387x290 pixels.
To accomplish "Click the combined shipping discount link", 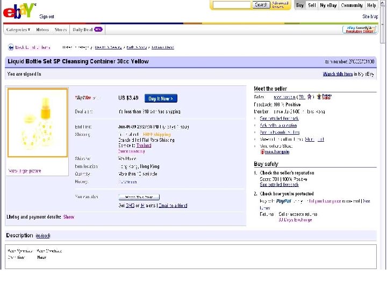I will (x=131, y=151).
